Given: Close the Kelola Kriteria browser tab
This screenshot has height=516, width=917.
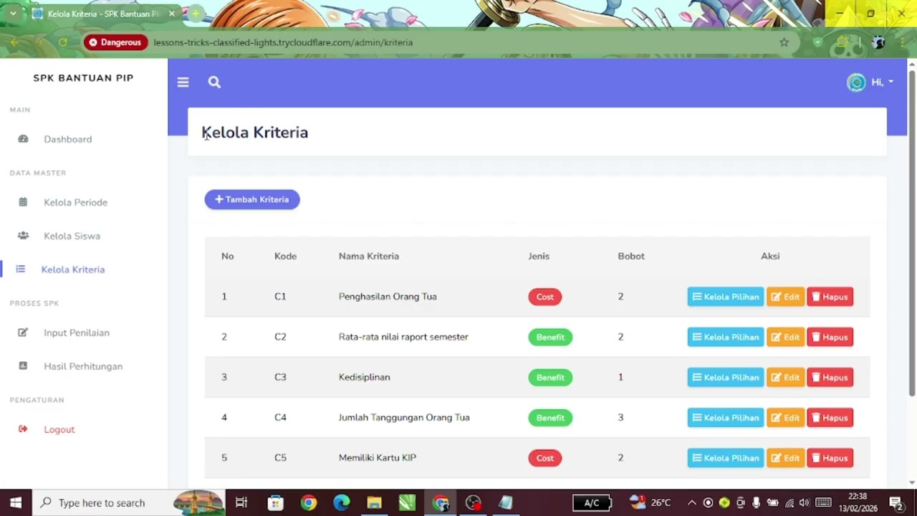Looking at the screenshot, I should click(171, 14).
